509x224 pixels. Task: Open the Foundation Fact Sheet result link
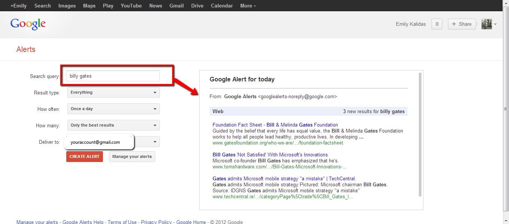pyautogui.click(x=275, y=125)
